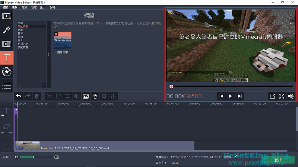298x167 pixels.
Task: Open the Filters magic wand panel
Action: (7, 30)
